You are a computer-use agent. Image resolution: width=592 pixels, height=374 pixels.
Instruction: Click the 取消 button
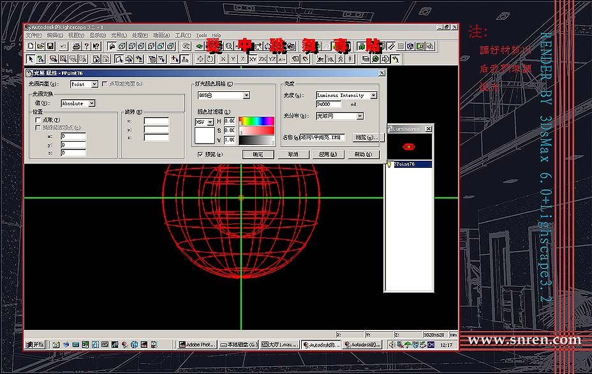tap(292, 154)
